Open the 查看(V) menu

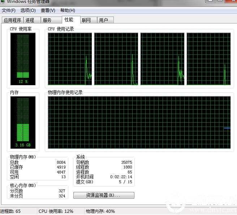(x=48, y=10)
